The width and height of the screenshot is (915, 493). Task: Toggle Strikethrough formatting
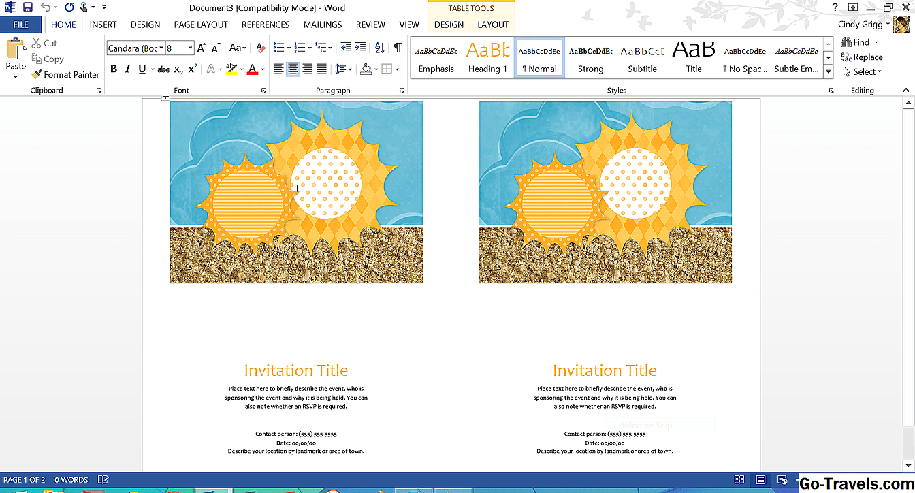click(x=163, y=69)
